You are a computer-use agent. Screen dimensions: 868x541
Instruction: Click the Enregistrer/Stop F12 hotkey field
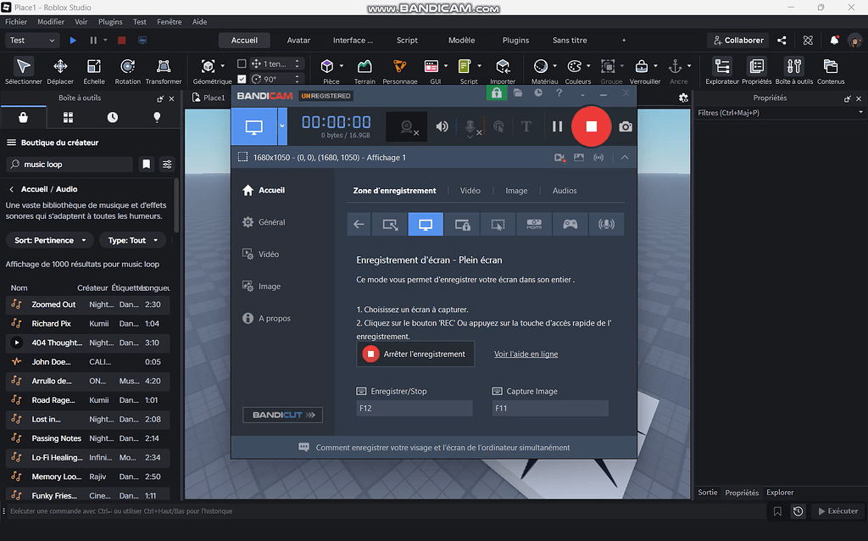tap(415, 408)
